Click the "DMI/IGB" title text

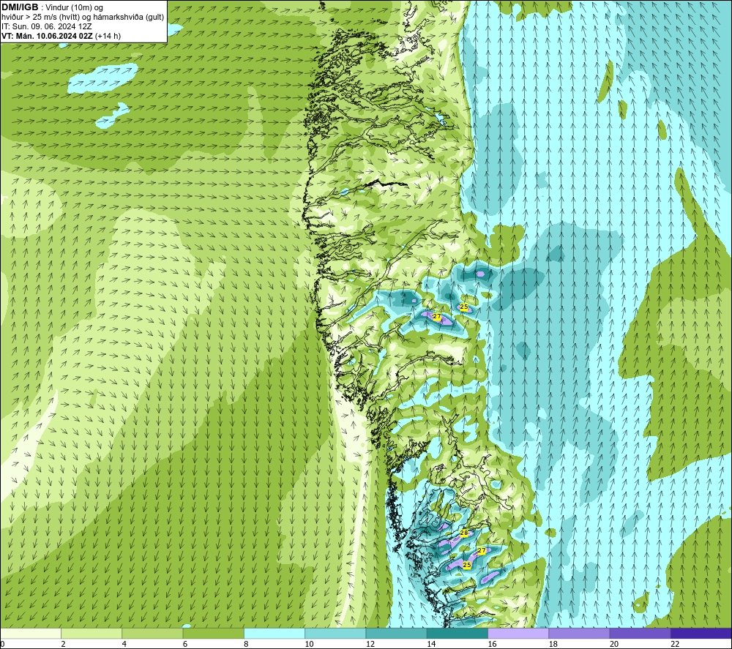[20, 7]
